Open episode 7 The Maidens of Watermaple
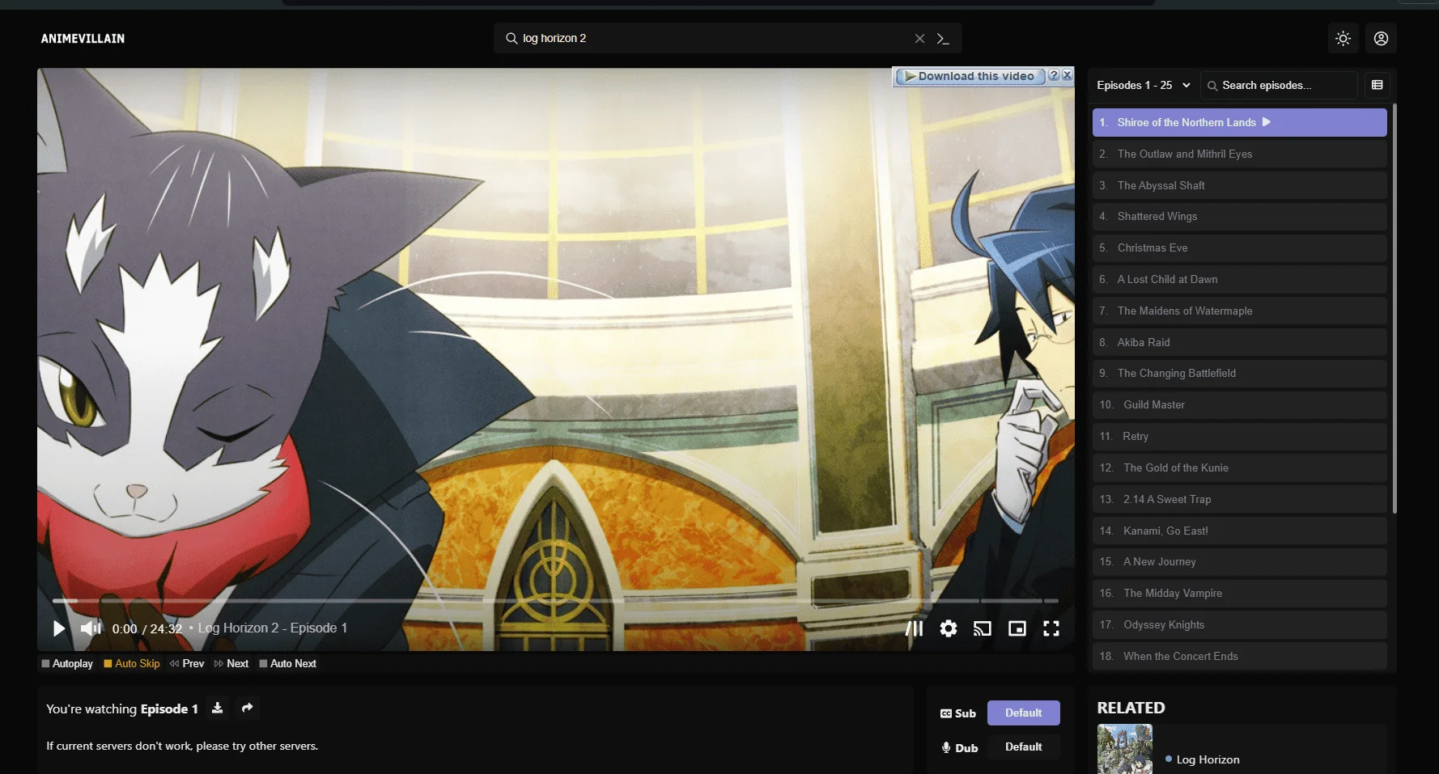 1239,311
